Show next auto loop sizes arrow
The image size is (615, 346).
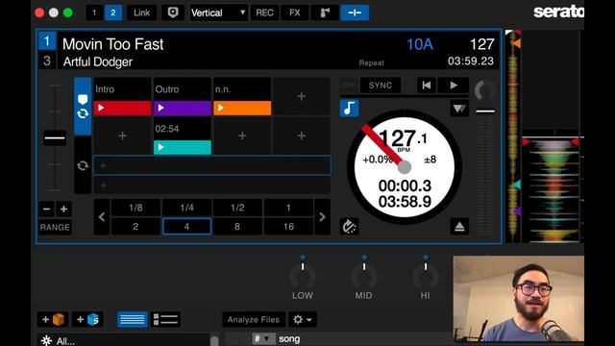click(x=322, y=217)
